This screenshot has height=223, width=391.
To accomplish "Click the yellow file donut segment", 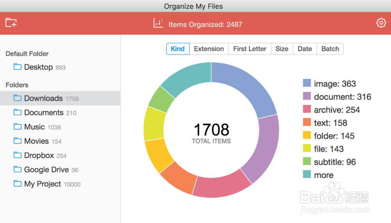I will click(x=154, y=124).
